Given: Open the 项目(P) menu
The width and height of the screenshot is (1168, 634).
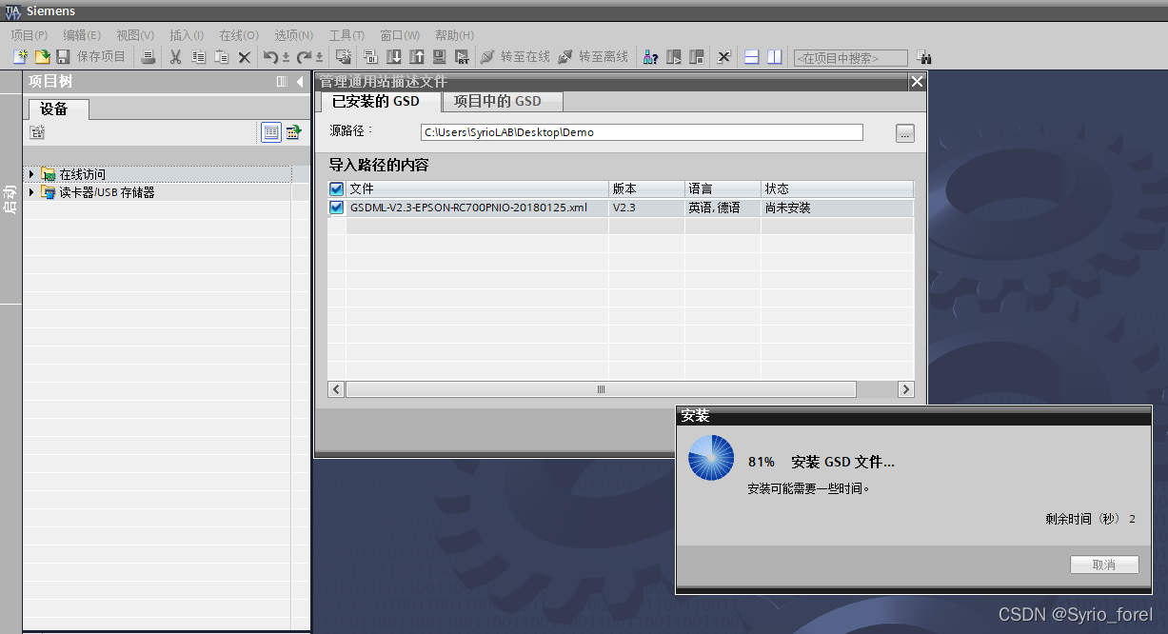Looking at the screenshot, I should [30, 35].
